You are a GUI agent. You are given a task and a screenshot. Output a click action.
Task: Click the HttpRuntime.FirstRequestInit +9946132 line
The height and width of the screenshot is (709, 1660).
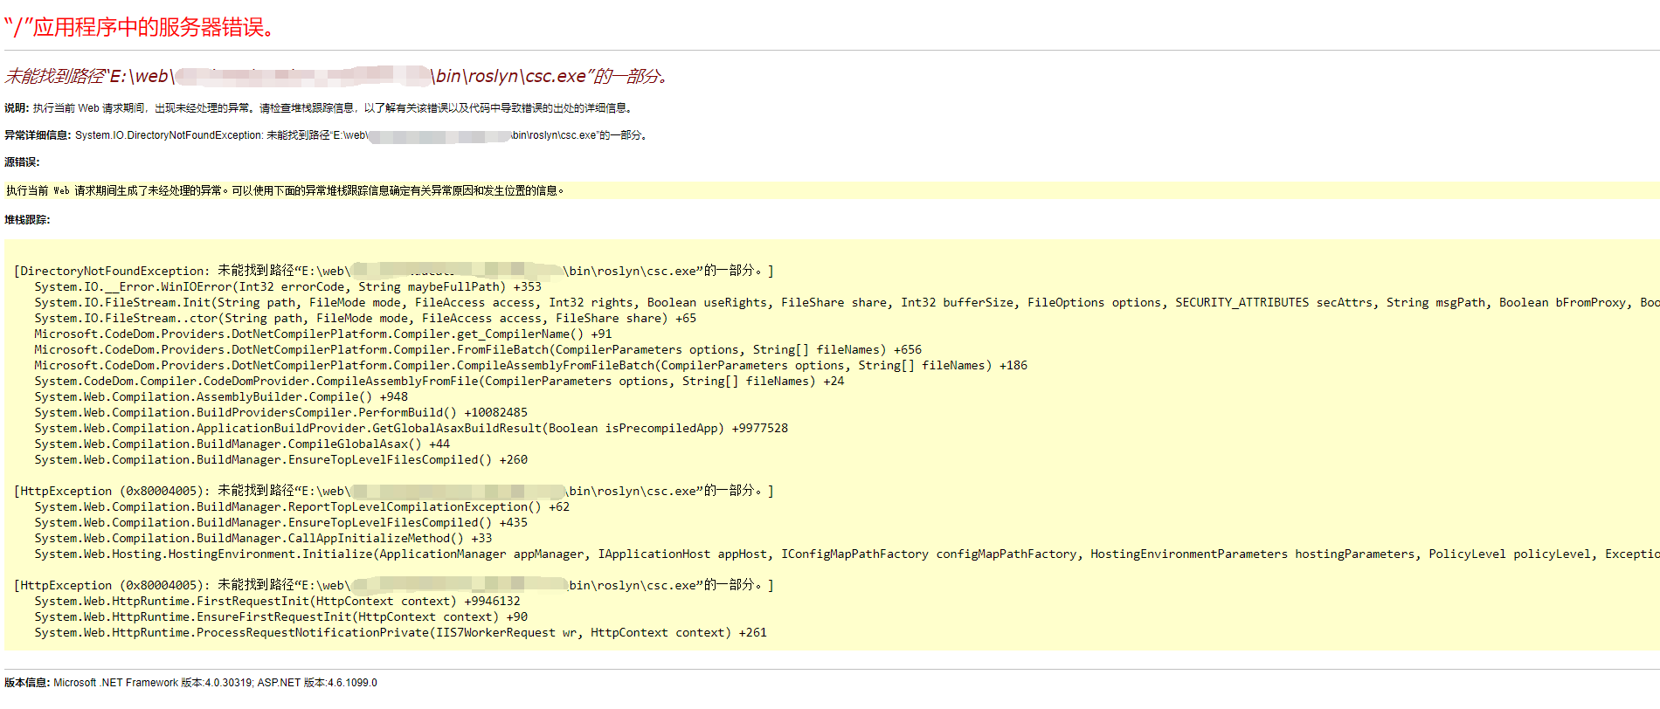pos(278,601)
